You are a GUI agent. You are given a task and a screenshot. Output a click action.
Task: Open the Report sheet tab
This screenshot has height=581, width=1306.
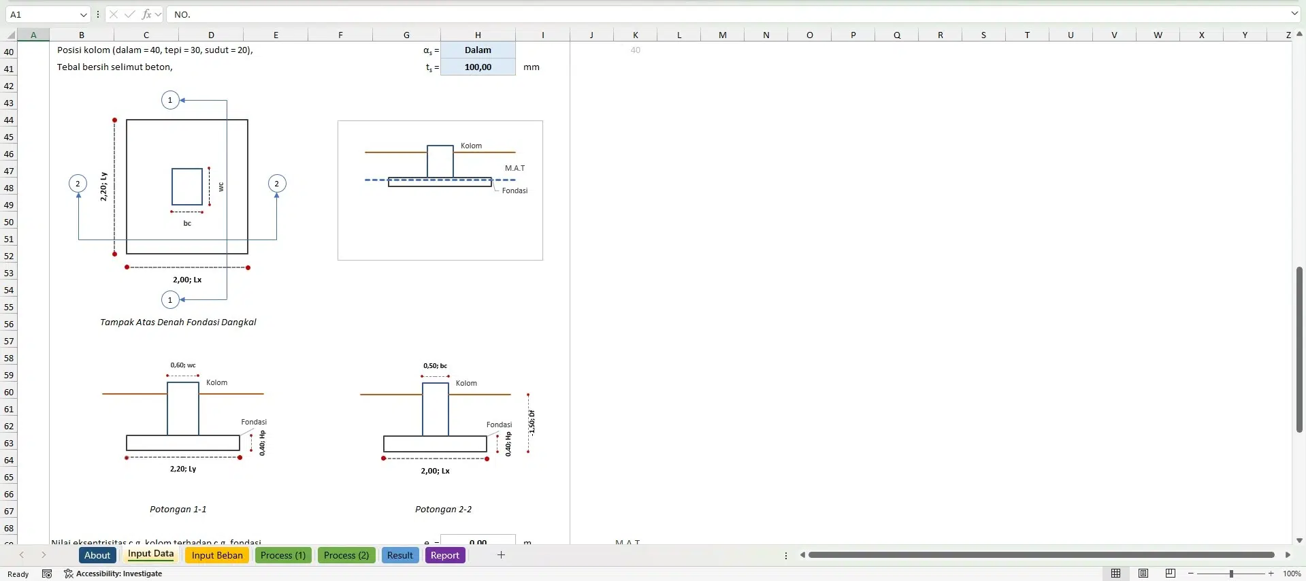pyautogui.click(x=445, y=555)
